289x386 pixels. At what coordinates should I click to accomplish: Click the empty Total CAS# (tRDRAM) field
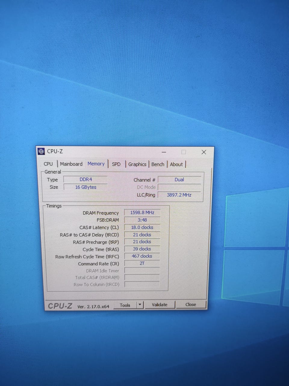click(142, 277)
